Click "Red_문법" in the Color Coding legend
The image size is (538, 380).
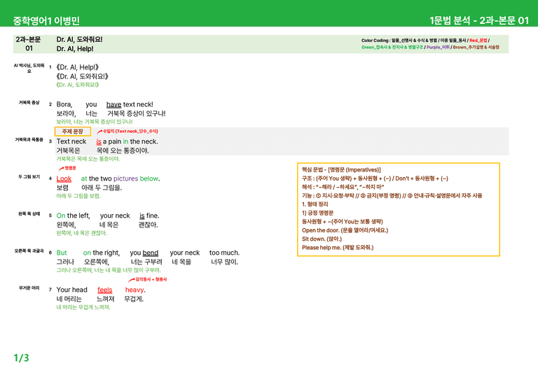pos(478,41)
